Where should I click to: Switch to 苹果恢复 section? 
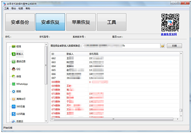click(x=81, y=22)
